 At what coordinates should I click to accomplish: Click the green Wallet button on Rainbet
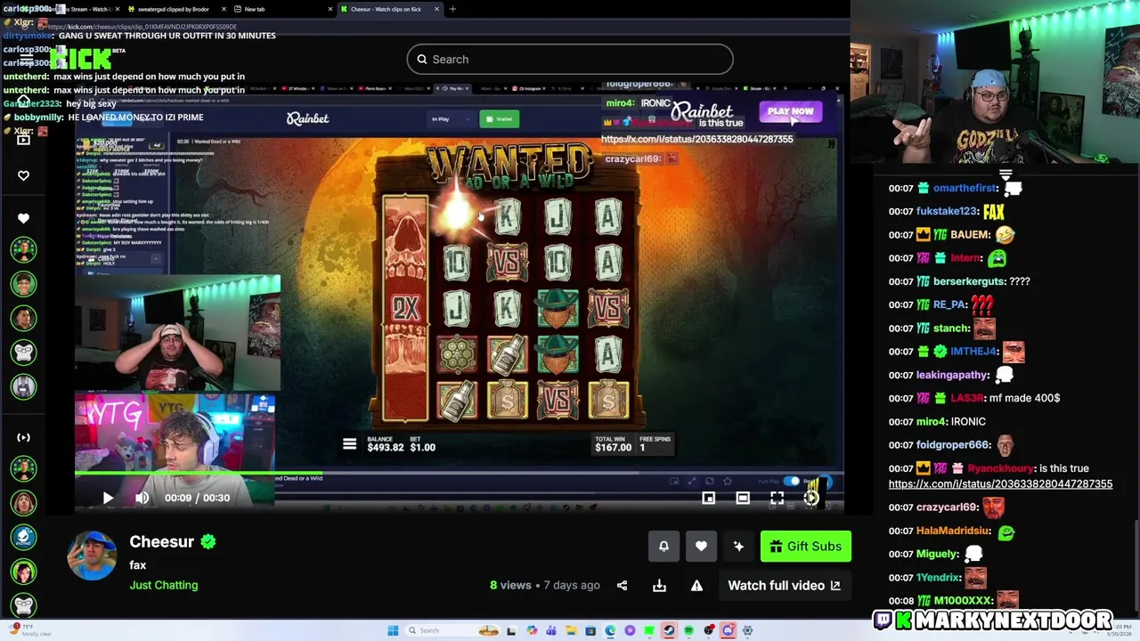pos(499,119)
